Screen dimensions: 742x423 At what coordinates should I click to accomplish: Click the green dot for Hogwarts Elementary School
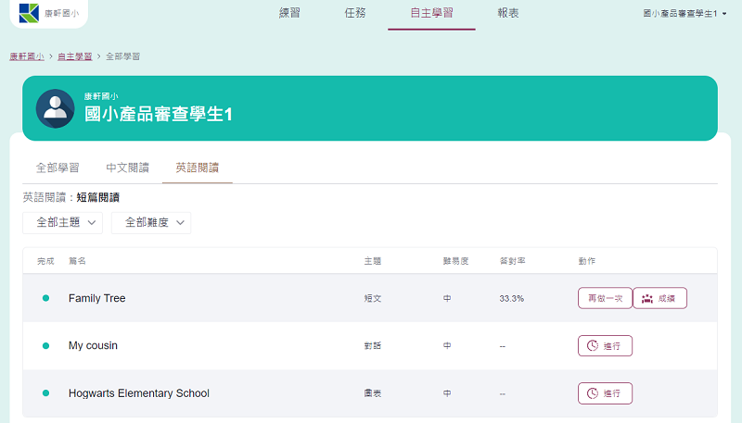tap(45, 393)
